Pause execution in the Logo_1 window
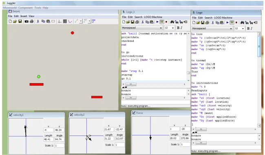 click(162, 22)
